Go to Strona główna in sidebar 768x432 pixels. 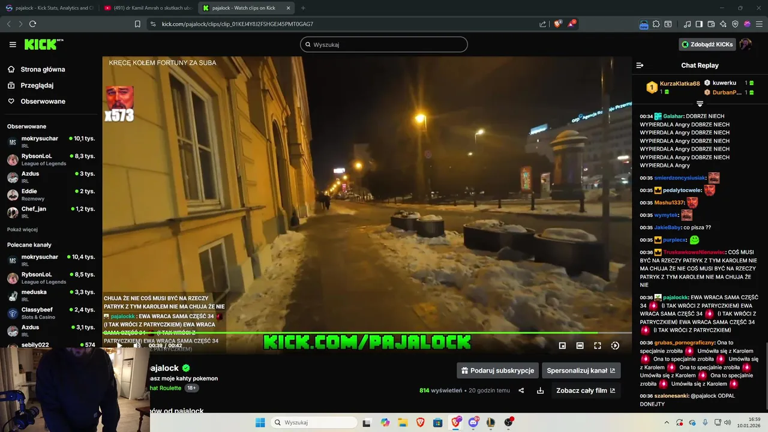tap(43, 69)
